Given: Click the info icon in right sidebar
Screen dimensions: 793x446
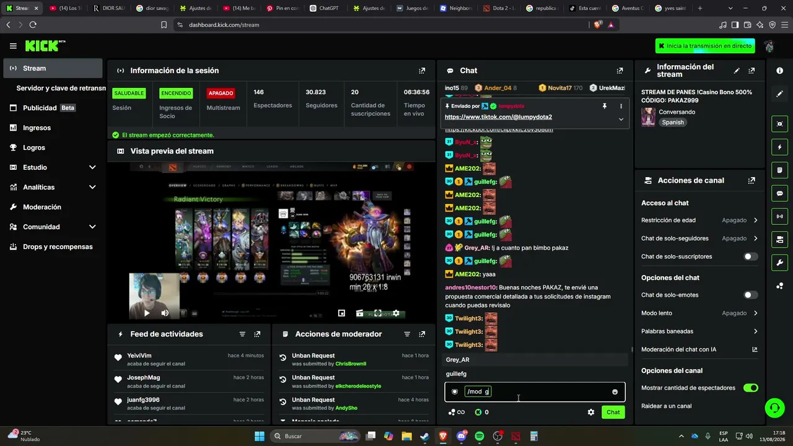Looking at the screenshot, I should [779, 71].
